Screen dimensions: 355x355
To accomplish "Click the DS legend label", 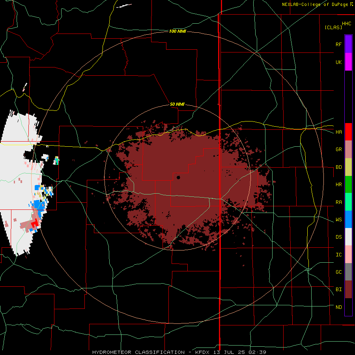I will [338, 237].
